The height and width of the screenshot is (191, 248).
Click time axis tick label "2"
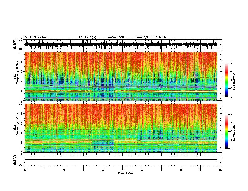64,170
